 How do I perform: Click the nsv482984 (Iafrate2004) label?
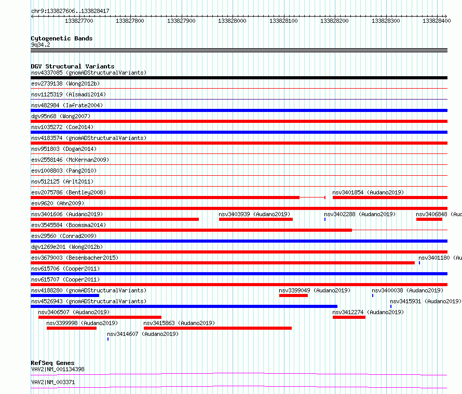(67, 105)
